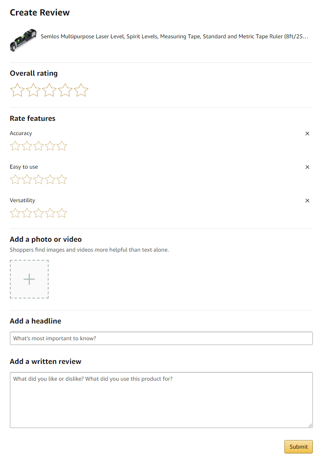The height and width of the screenshot is (462, 321).
Task: Select the second star in Overall rating
Action: (33, 90)
